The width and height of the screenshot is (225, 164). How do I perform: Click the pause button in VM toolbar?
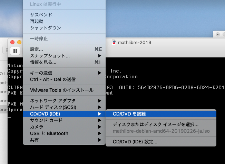pyautogui.click(x=15, y=51)
